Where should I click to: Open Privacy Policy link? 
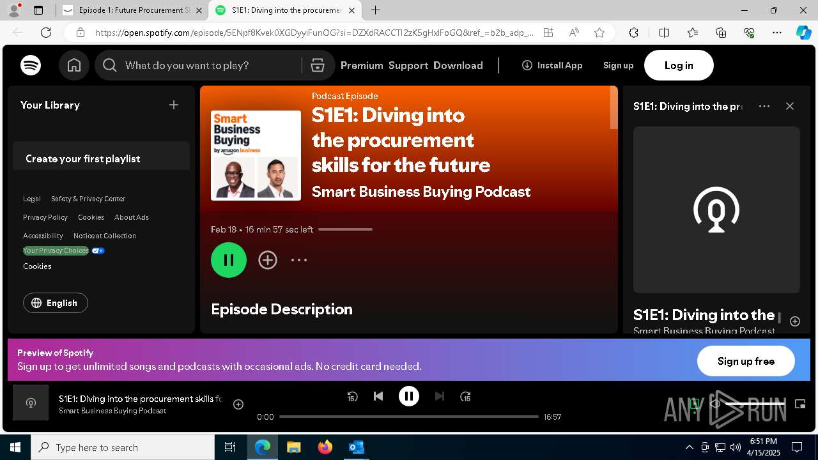[x=45, y=217]
